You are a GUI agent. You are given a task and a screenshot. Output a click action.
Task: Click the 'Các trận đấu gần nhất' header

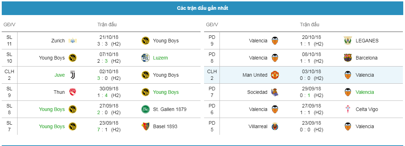pos(203,8)
